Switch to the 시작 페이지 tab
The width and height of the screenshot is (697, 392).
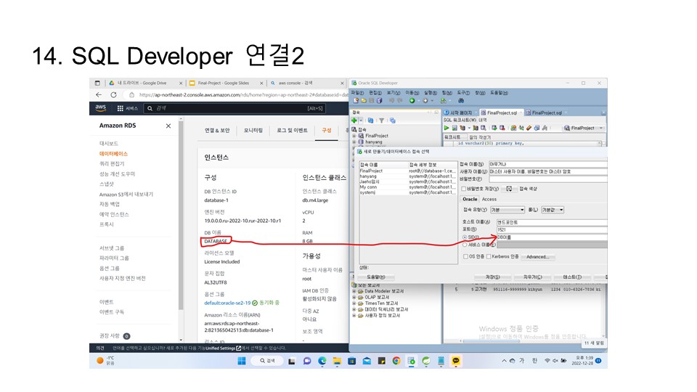click(x=460, y=113)
